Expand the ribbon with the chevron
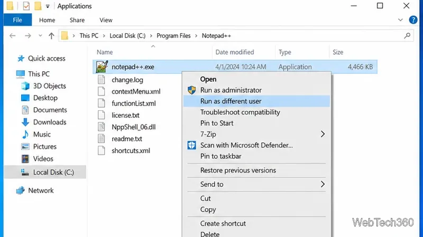 pos(400,20)
